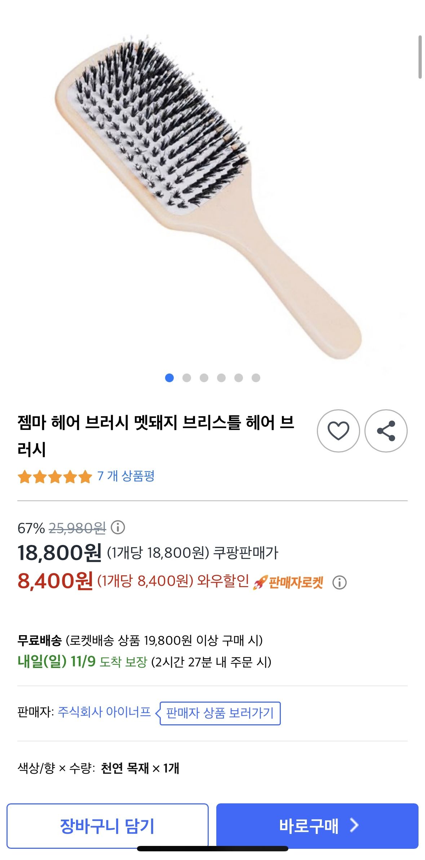Jump to fifth product image dot
The image size is (425, 860).
tap(239, 378)
